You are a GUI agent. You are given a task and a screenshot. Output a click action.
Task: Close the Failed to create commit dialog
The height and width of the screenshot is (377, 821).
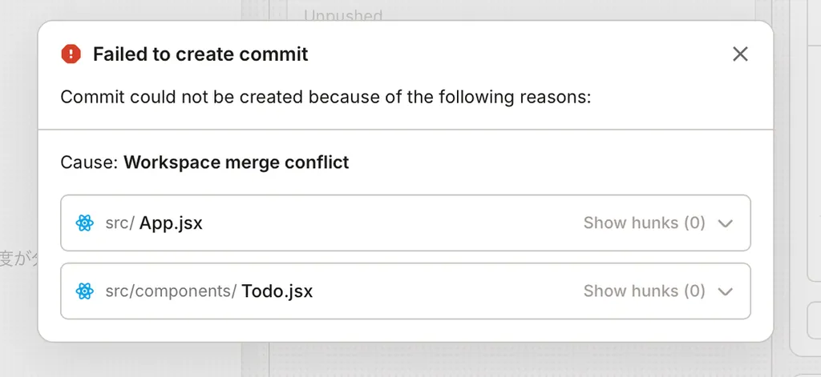740,54
